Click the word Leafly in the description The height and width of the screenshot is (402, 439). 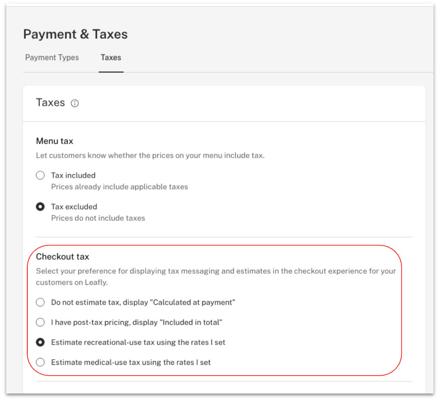tap(95, 283)
